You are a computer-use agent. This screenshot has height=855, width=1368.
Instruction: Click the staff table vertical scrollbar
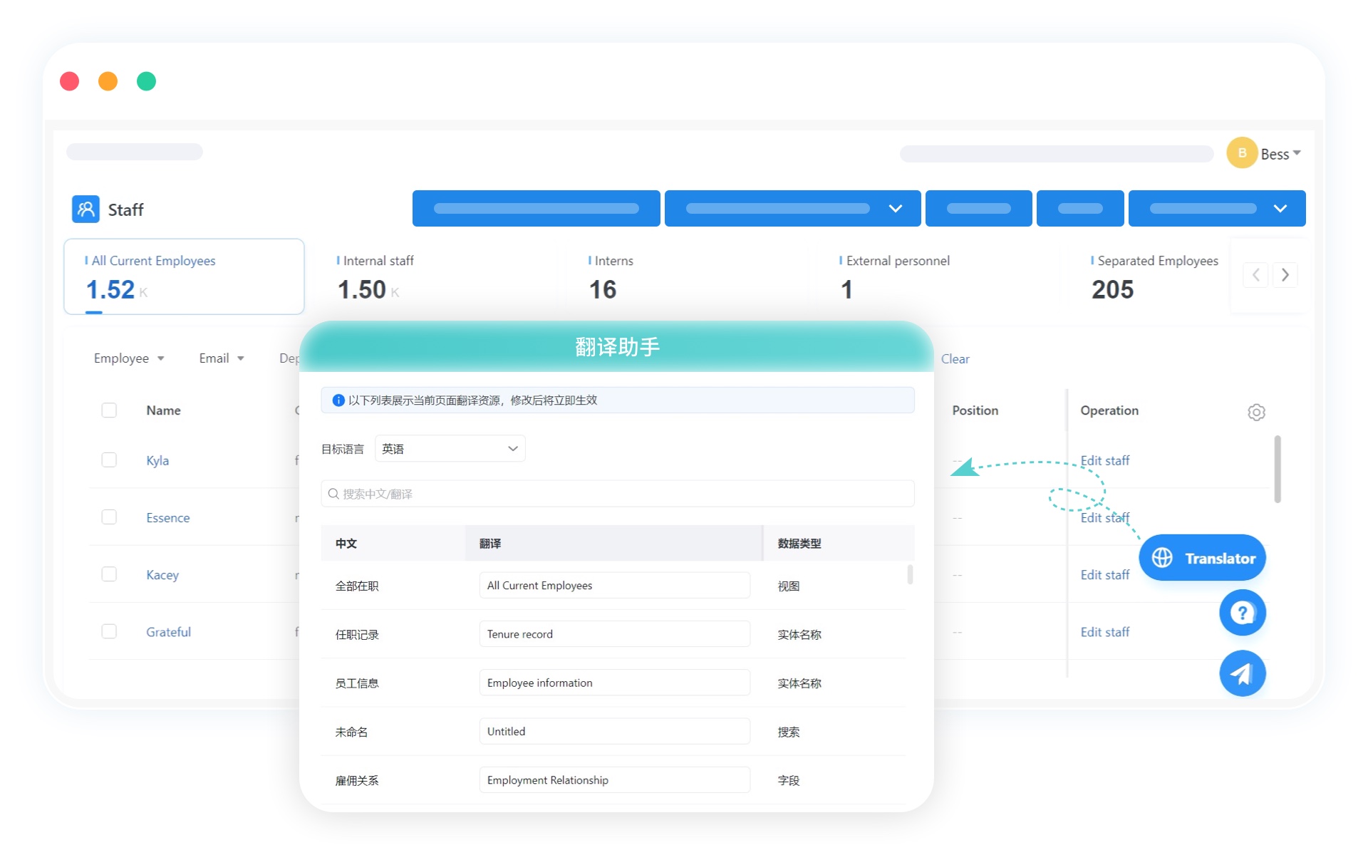coord(1278,469)
